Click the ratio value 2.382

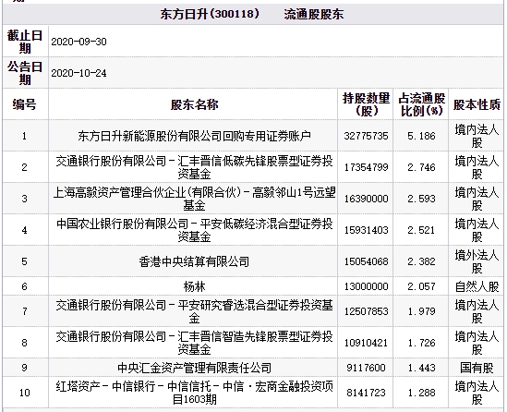pyautogui.click(x=421, y=261)
